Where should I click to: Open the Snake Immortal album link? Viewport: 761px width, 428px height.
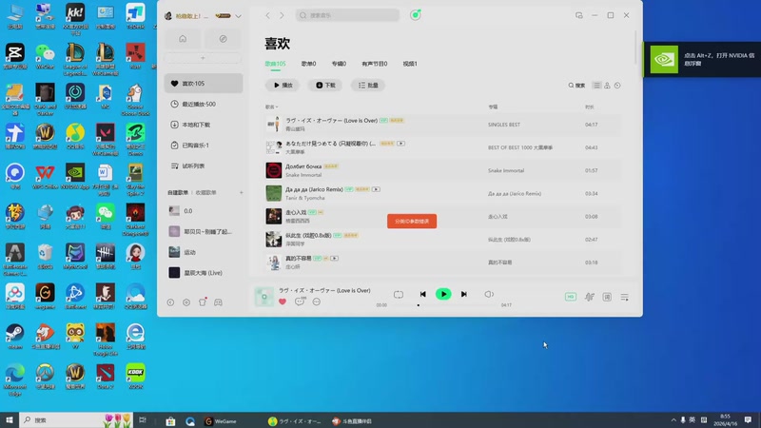click(x=506, y=171)
